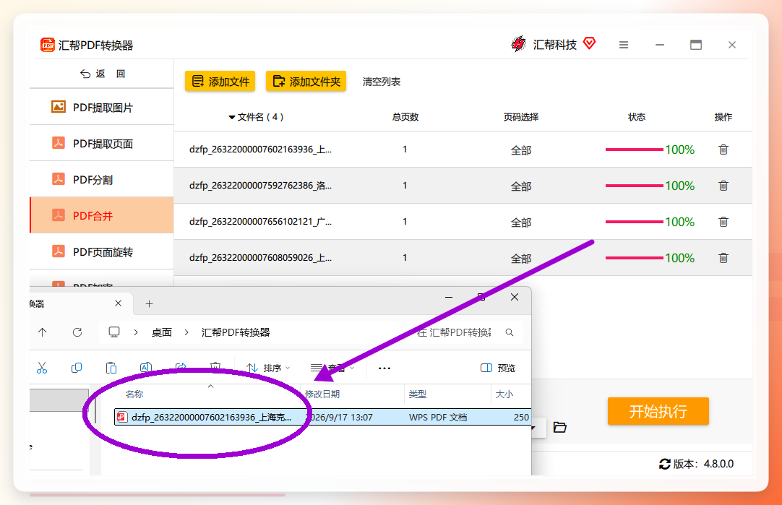This screenshot has height=505, width=782.
Task: Open the Explorer toolbar three-dot overflow menu
Action: point(384,368)
